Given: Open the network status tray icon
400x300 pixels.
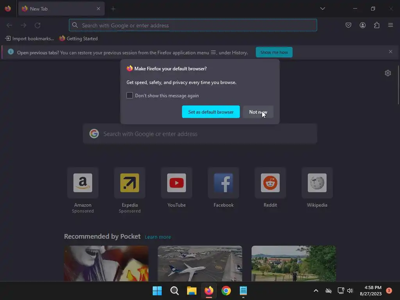Looking at the screenshot, I should 341,291.
